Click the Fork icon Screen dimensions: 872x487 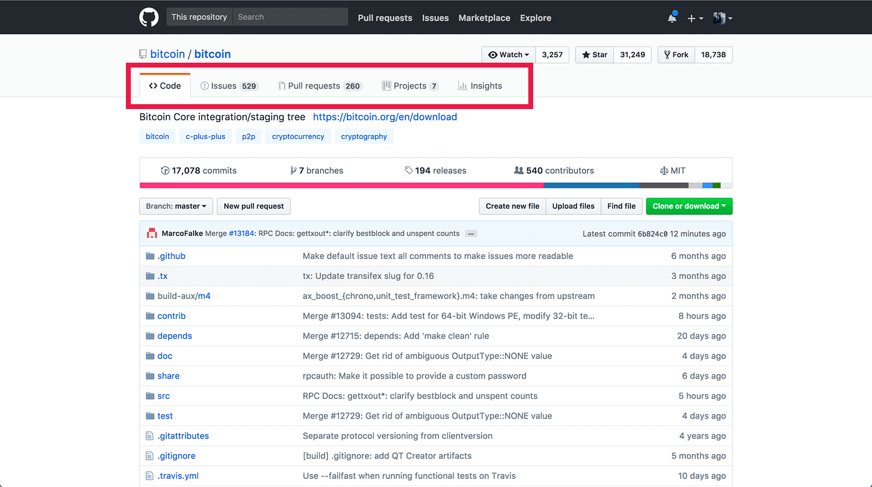coord(668,55)
